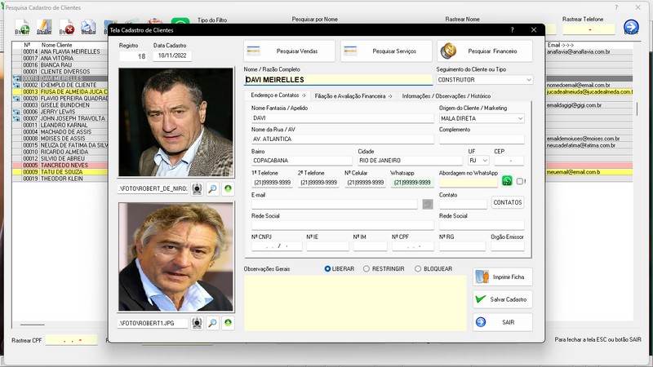Click the E-mail input field

[334, 204]
